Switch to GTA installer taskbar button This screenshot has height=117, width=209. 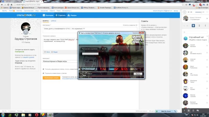[50, 115]
